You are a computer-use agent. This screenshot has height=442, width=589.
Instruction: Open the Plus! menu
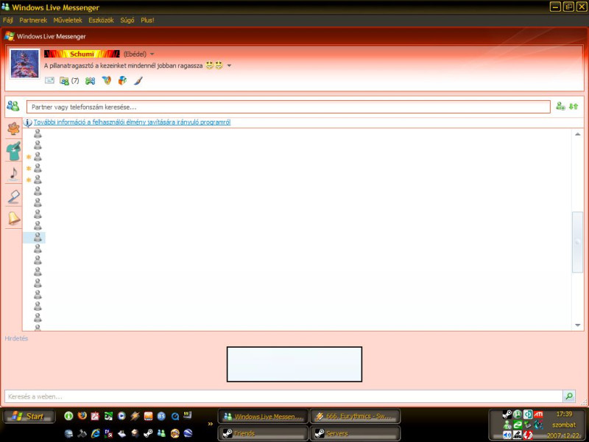click(x=147, y=21)
